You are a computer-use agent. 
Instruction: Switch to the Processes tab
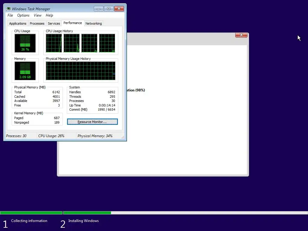coord(37,23)
